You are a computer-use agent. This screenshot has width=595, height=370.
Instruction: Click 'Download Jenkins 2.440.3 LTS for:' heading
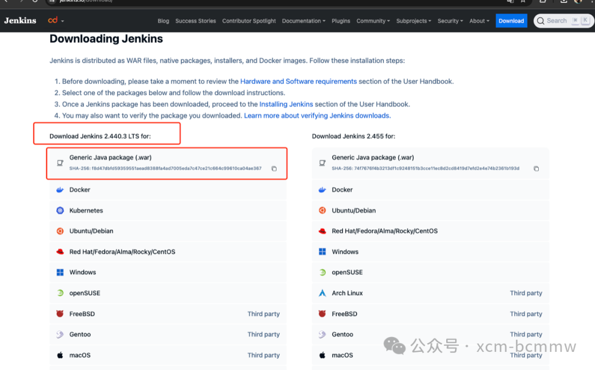pos(100,136)
